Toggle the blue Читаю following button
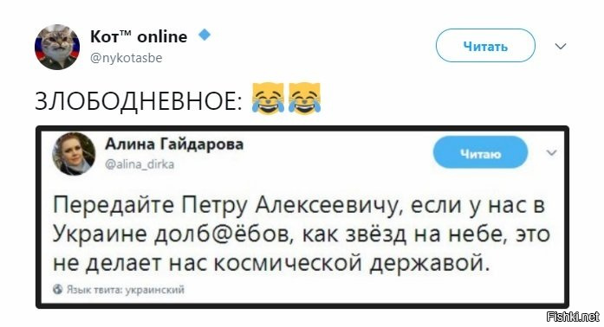This screenshot has height=327, width=604. (x=480, y=154)
